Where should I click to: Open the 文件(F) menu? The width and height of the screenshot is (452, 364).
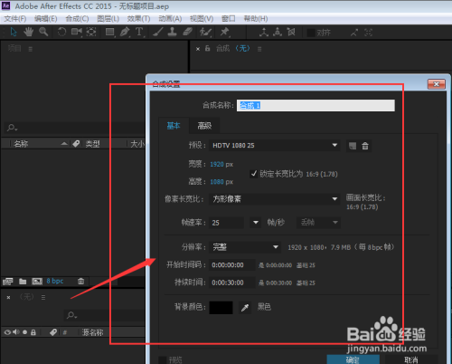[x=15, y=19]
